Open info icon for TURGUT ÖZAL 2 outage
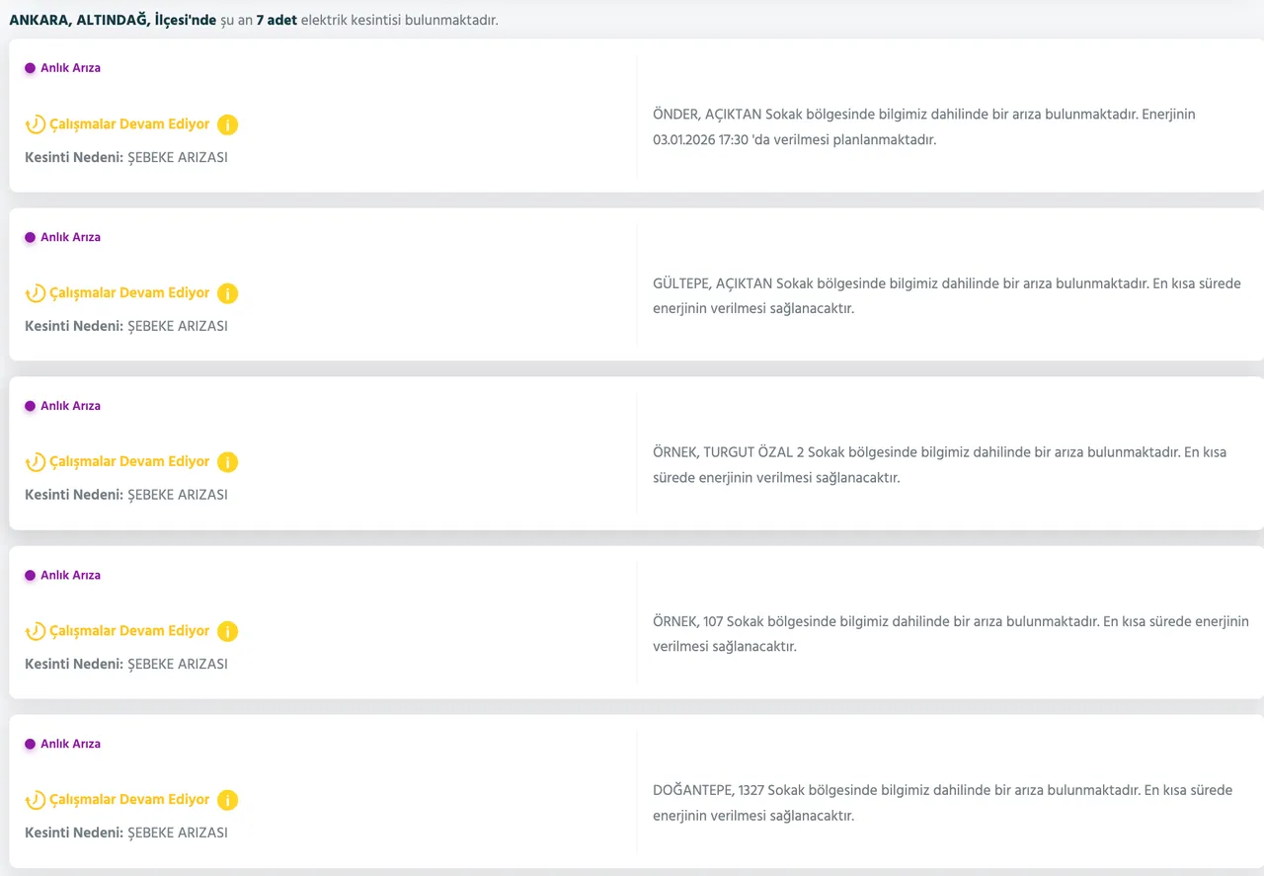Viewport: 1264px width, 876px height. tap(227, 462)
